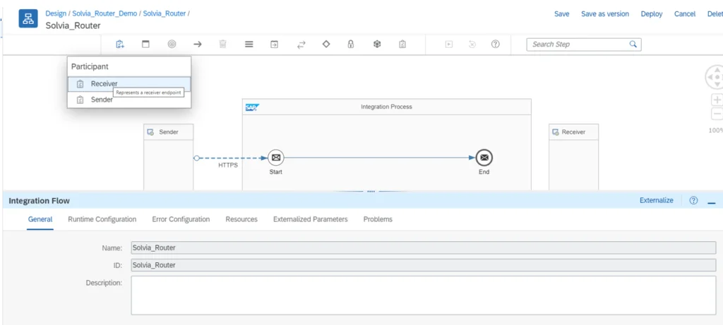Click the Search Step input field
This screenshot has height=325, width=723.
(x=578, y=44)
